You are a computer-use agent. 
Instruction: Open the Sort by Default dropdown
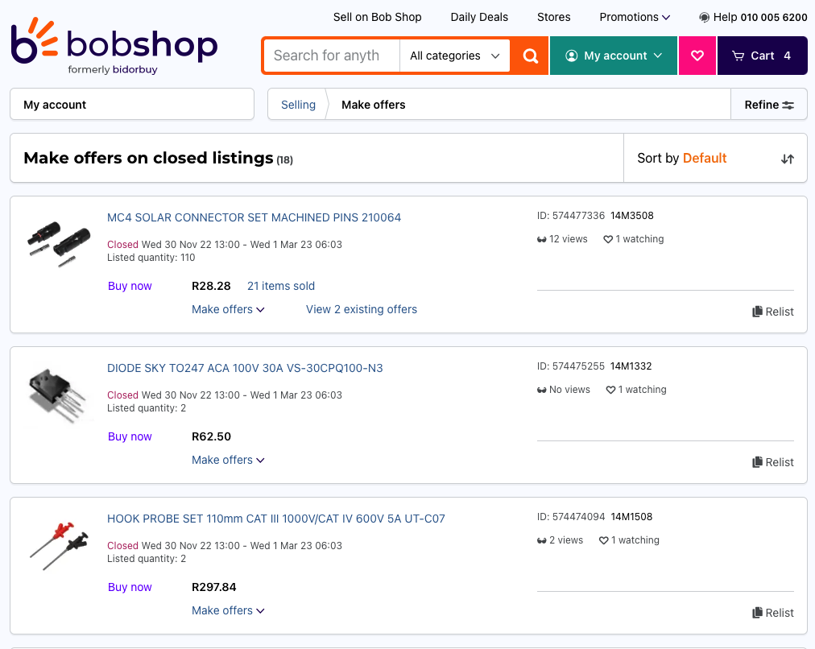pos(715,158)
